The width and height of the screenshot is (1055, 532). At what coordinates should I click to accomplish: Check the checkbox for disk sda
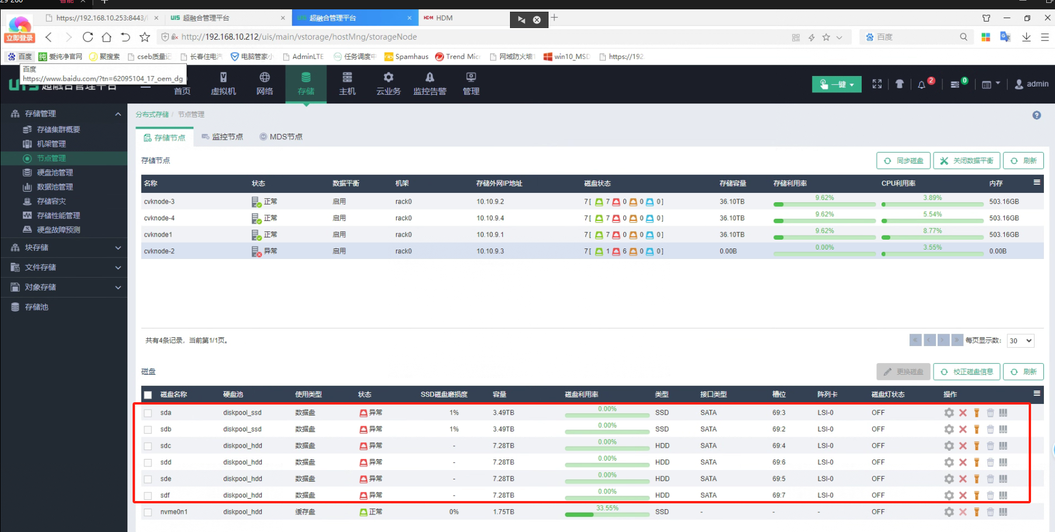click(x=148, y=413)
